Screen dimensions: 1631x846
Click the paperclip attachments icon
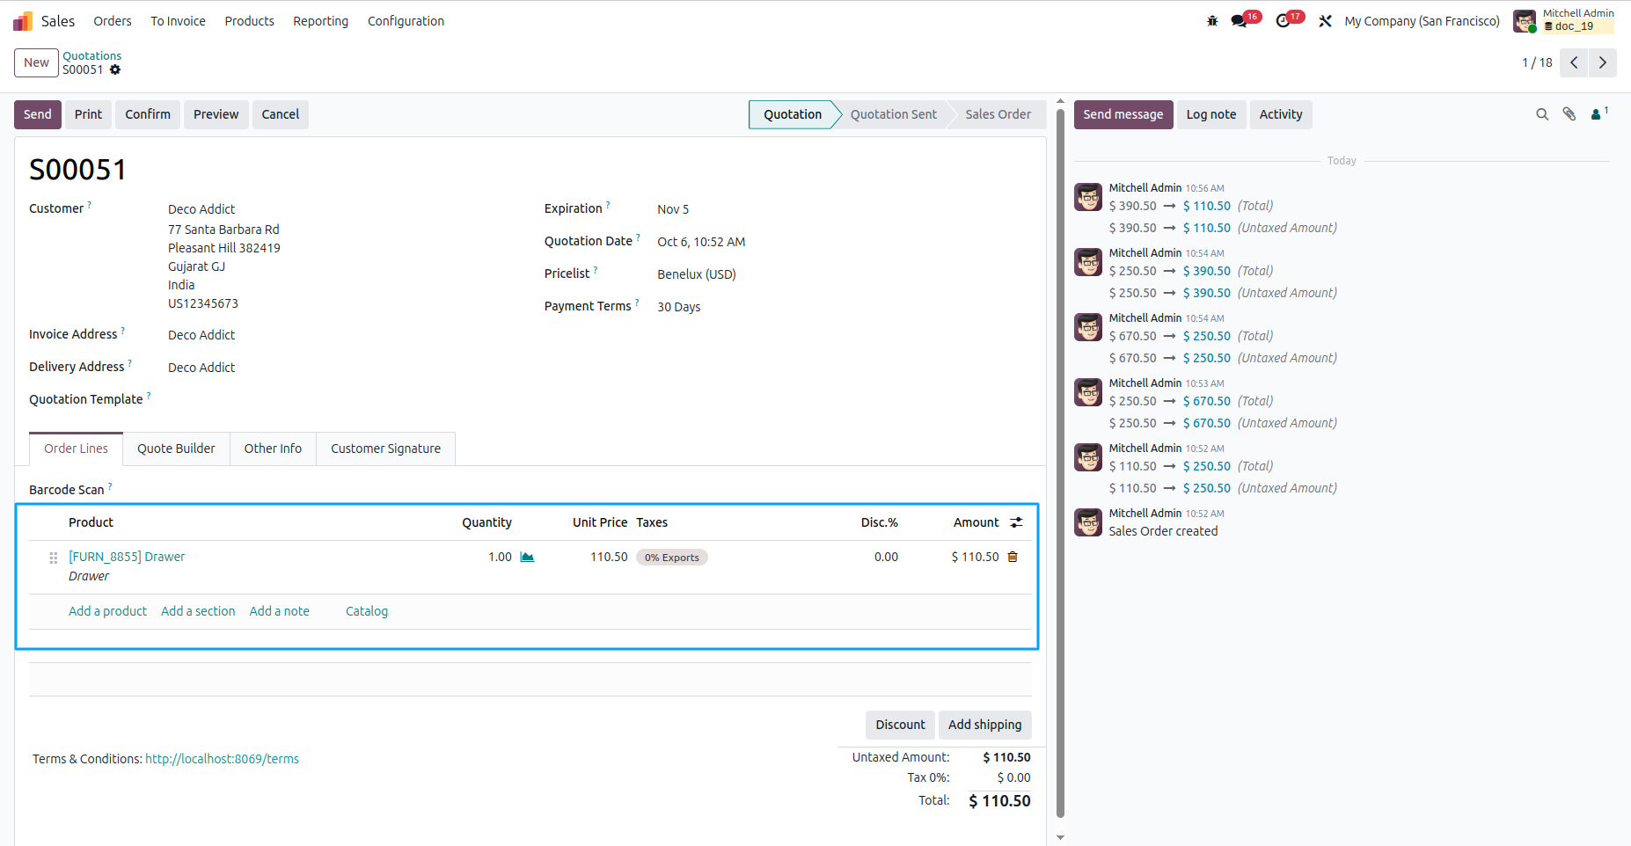click(x=1569, y=114)
